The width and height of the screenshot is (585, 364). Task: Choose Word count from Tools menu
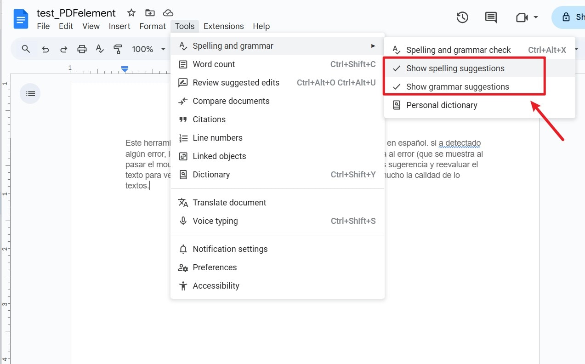click(278, 64)
